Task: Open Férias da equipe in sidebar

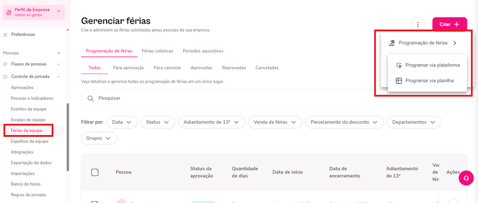Action: click(27, 130)
